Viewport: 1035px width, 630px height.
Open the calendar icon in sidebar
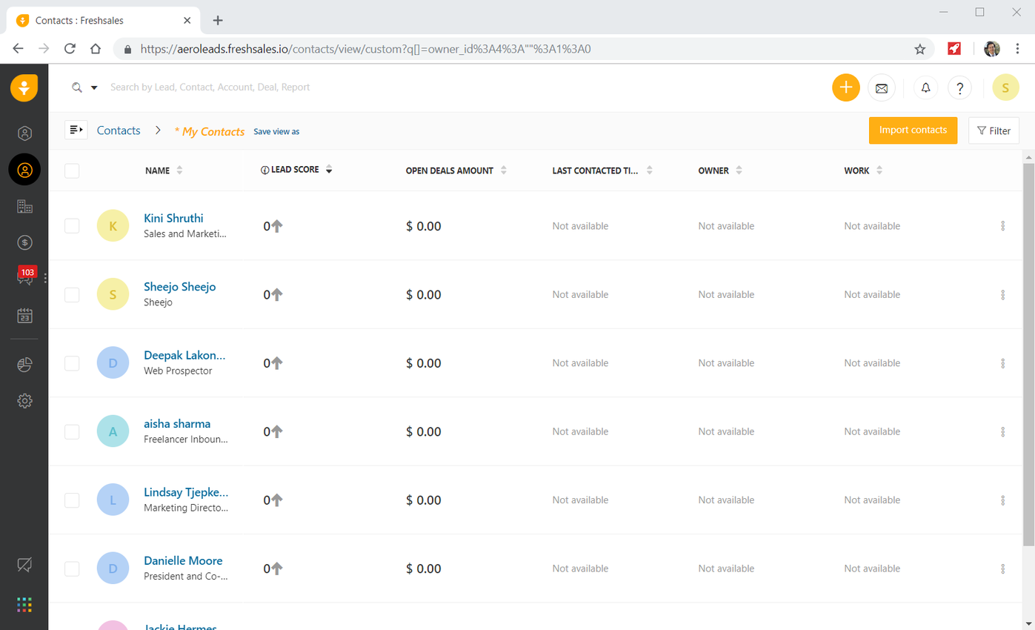click(24, 316)
